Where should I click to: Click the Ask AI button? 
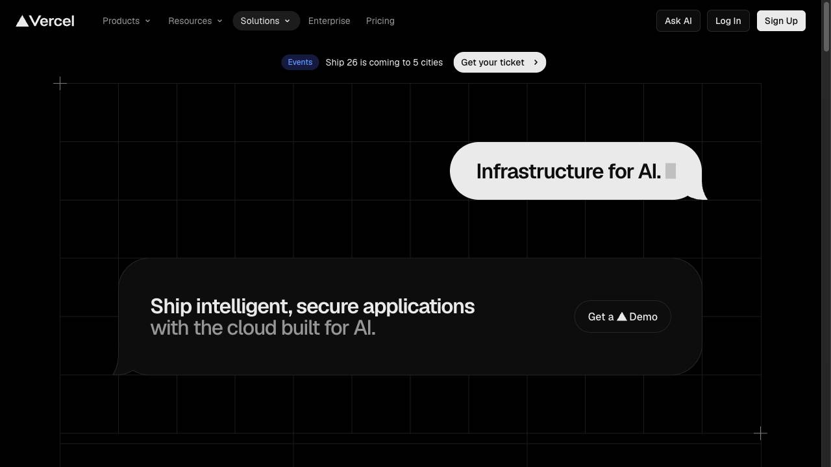pyautogui.click(x=678, y=21)
